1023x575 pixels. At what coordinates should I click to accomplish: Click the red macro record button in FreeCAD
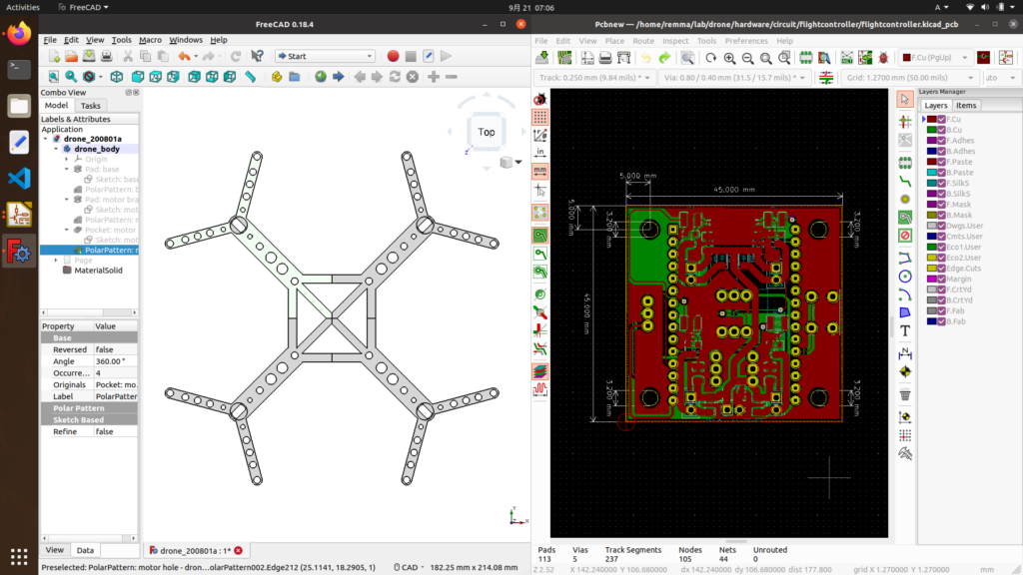coord(393,55)
